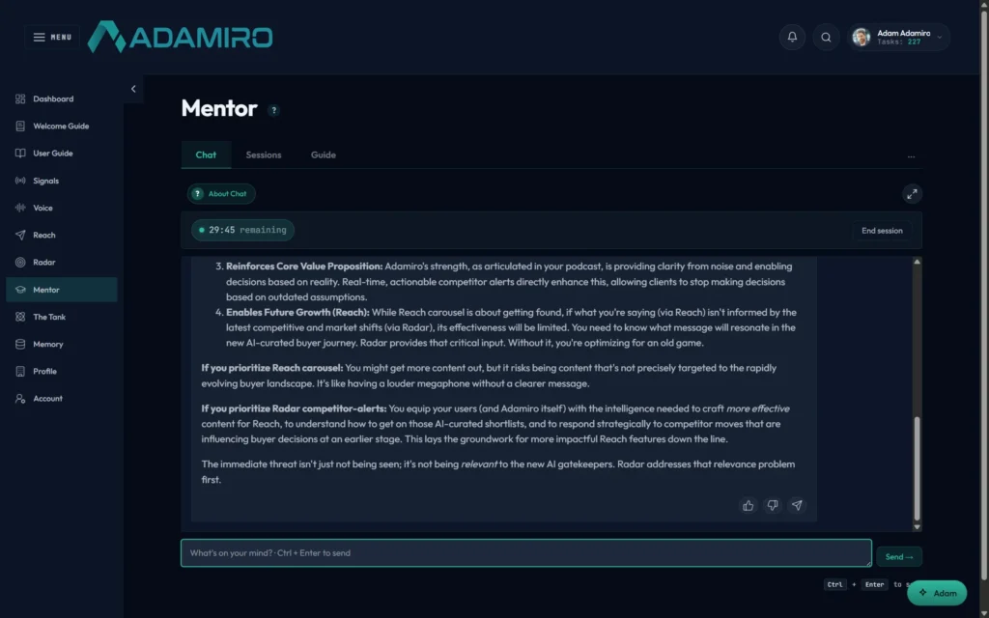Click the Ctrl key hint
The width and height of the screenshot is (989, 618).
coord(835,584)
